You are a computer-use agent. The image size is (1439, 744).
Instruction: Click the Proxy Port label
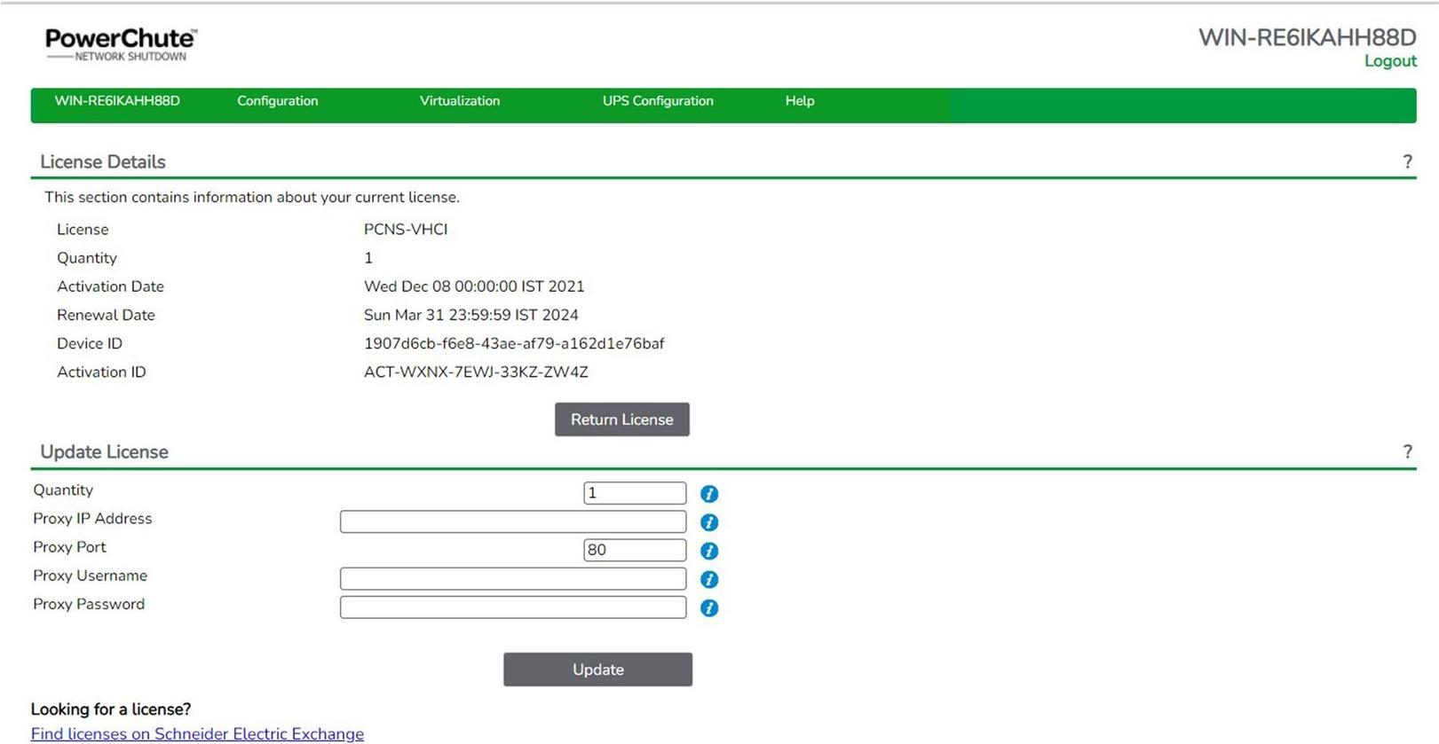69,547
